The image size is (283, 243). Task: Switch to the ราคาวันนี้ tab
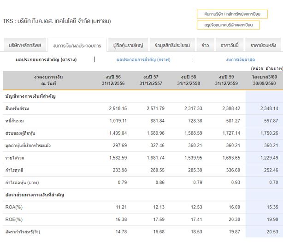[x=229, y=45]
